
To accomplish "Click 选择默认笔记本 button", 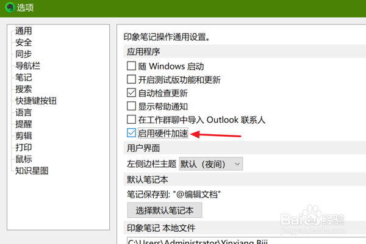I will [165, 210].
